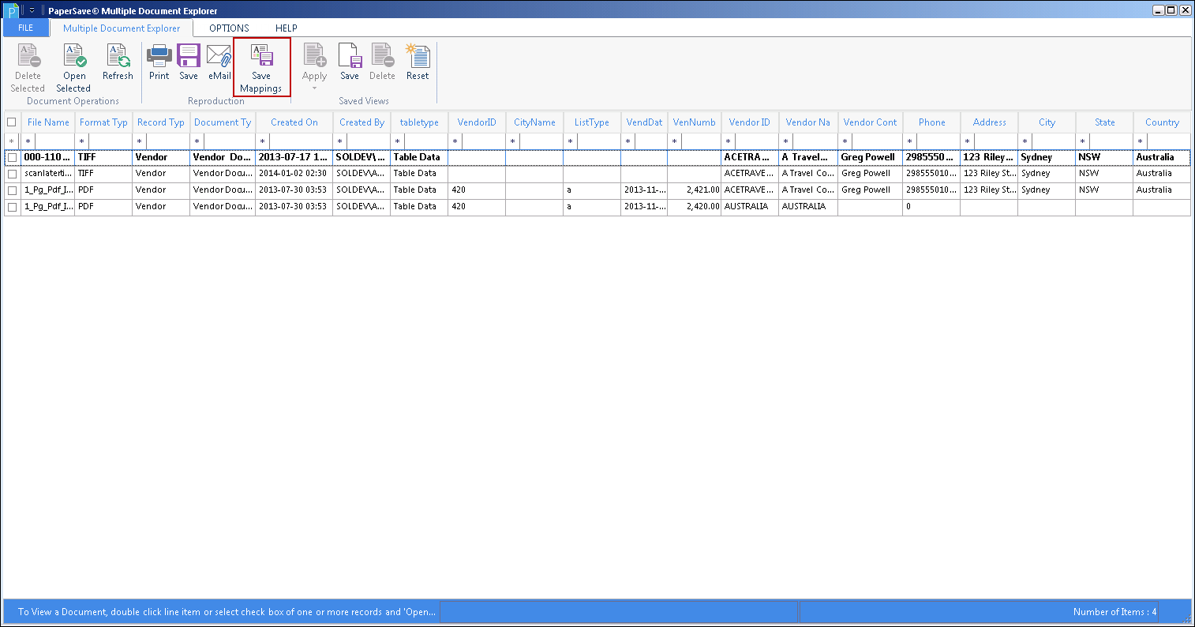
Task: Sort by the VendDat column header
Action: click(644, 122)
